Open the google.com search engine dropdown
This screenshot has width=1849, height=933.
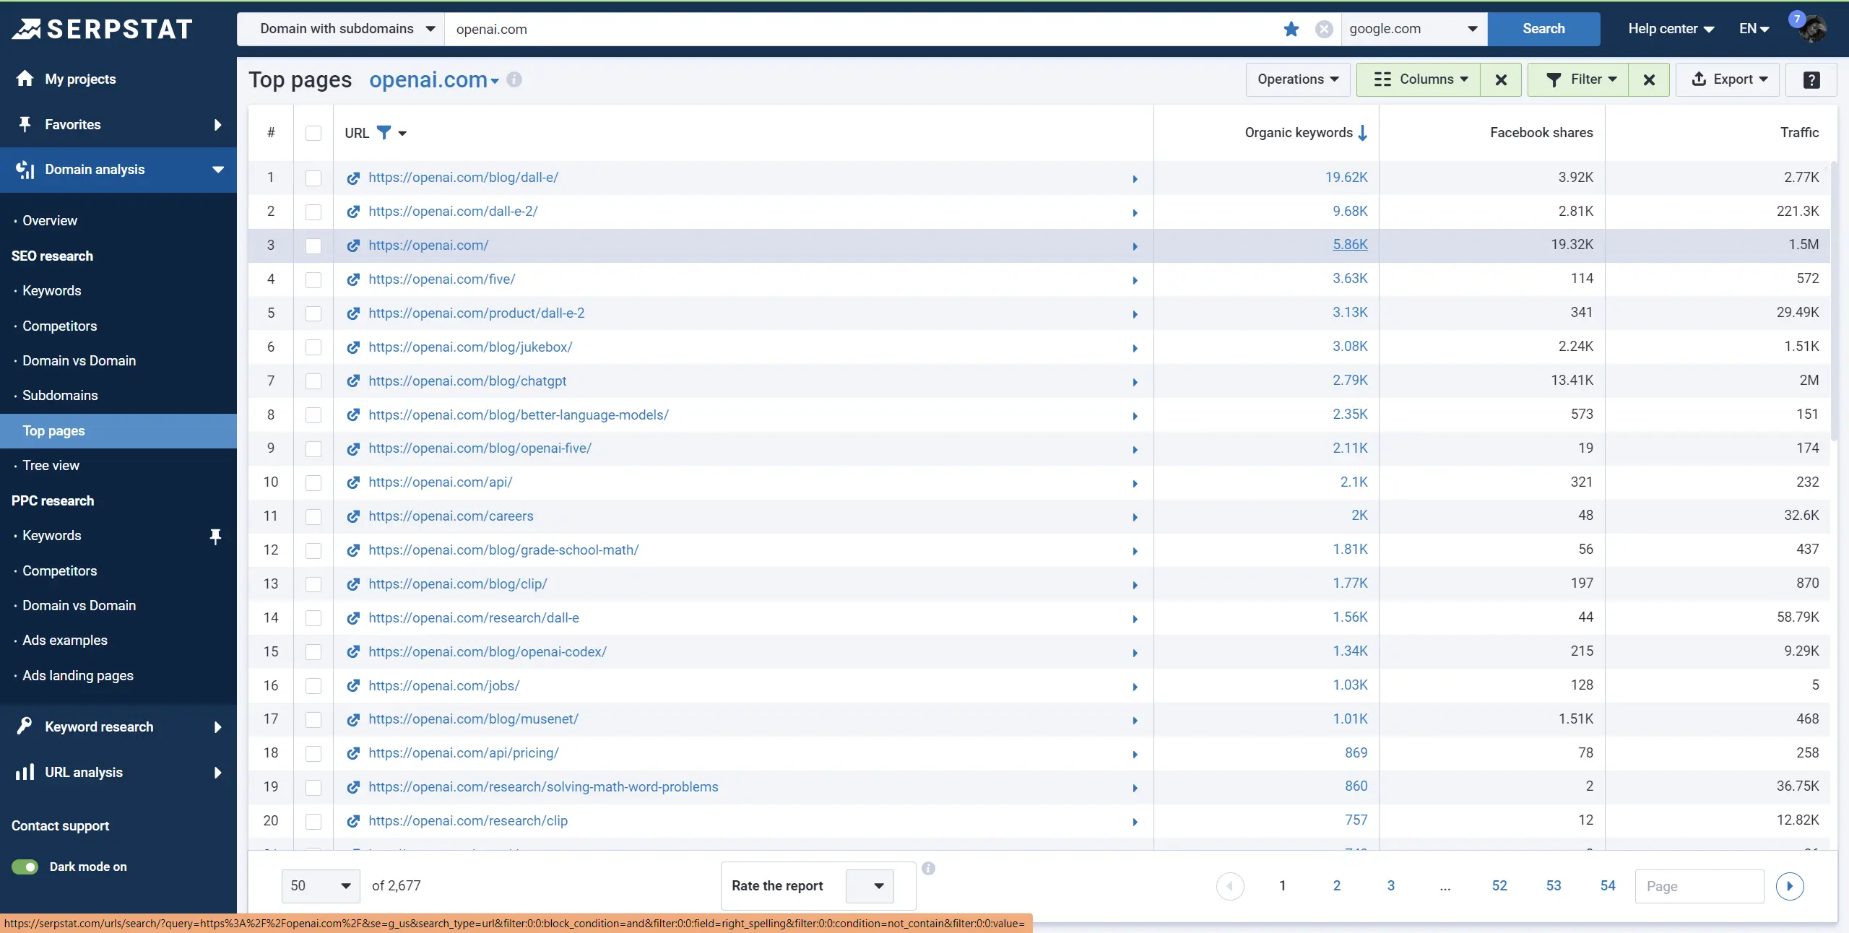pos(1414,29)
